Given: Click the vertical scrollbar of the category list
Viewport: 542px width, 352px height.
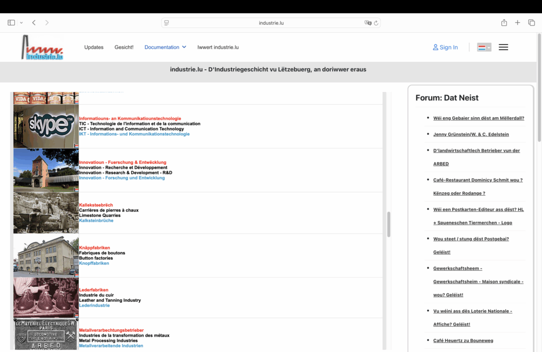Looking at the screenshot, I should pyautogui.click(x=389, y=224).
